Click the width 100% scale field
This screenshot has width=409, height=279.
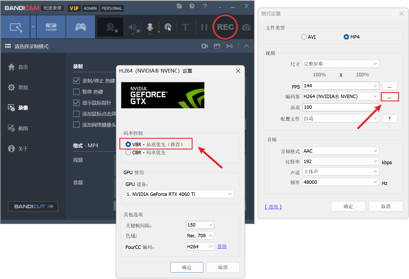[x=319, y=75]
